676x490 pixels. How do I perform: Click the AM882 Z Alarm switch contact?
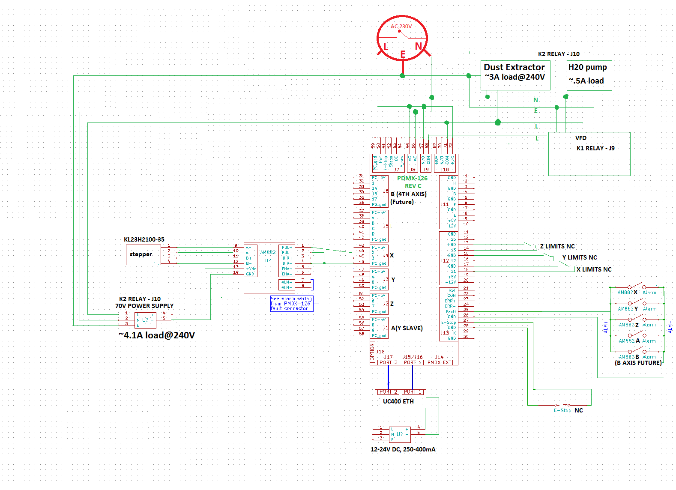637,319
